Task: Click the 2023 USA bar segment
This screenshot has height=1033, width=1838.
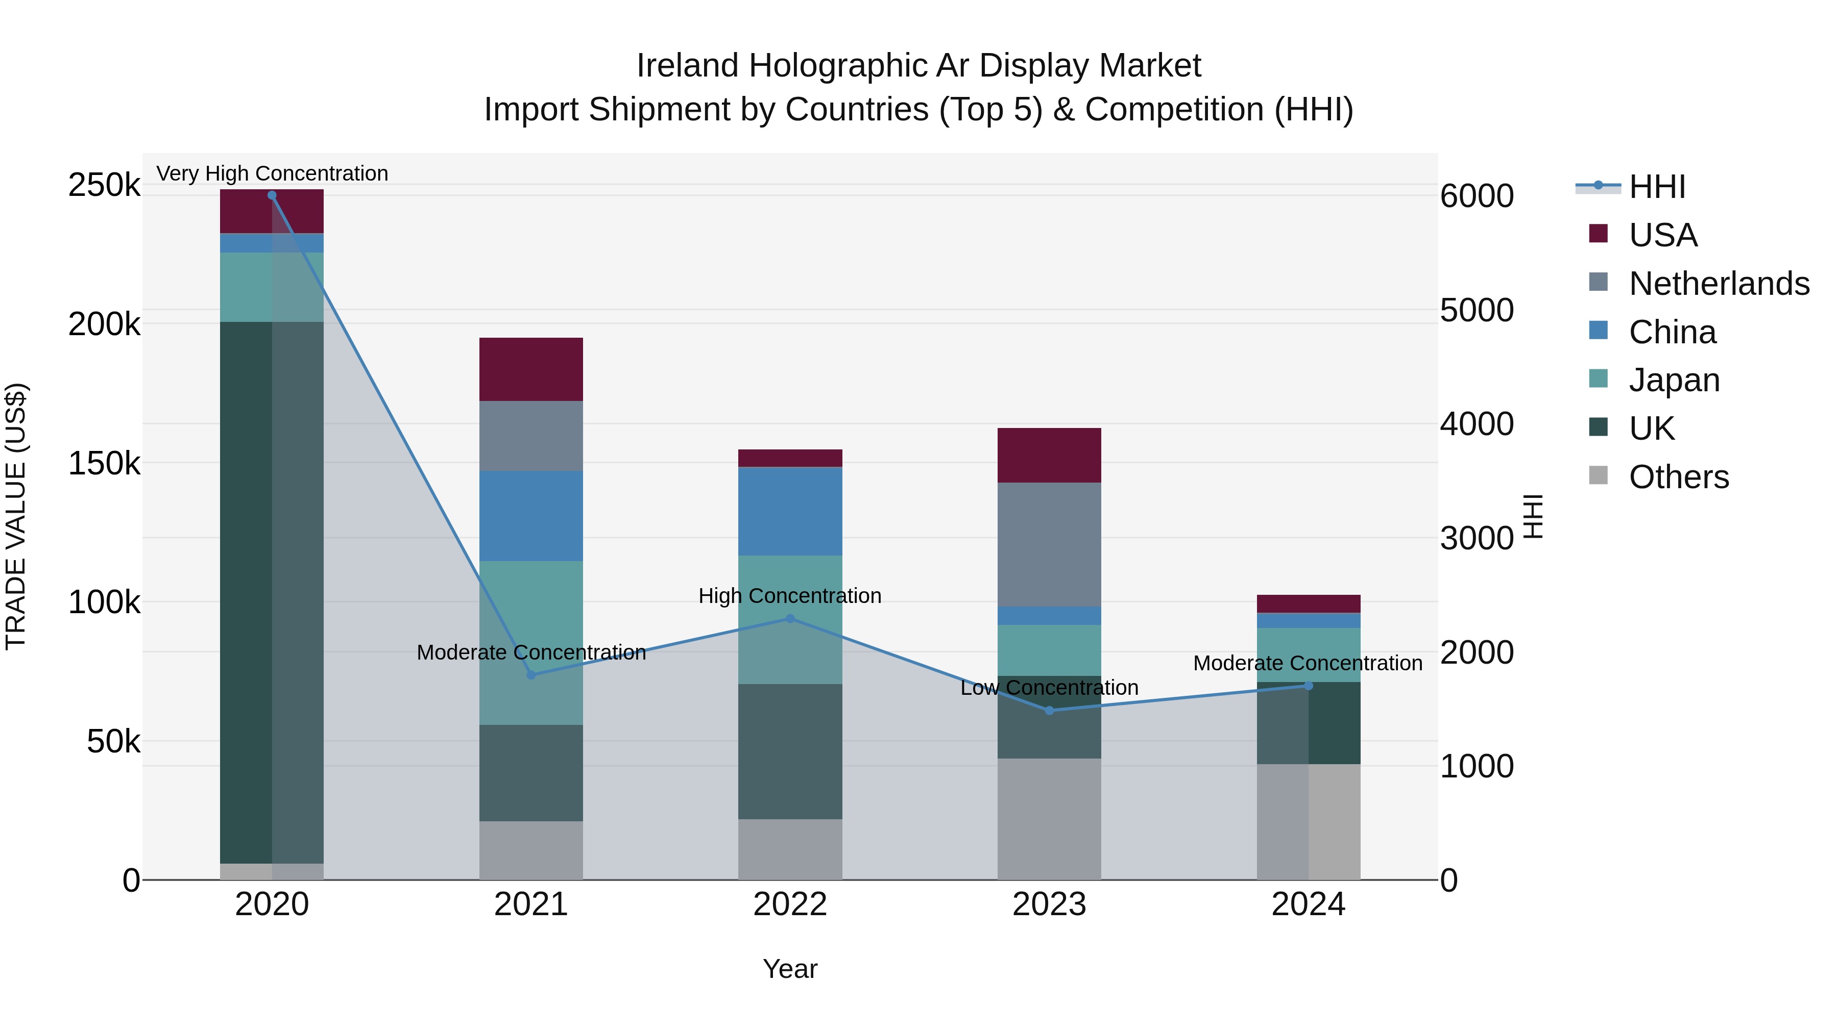Action: (1049, 456)
